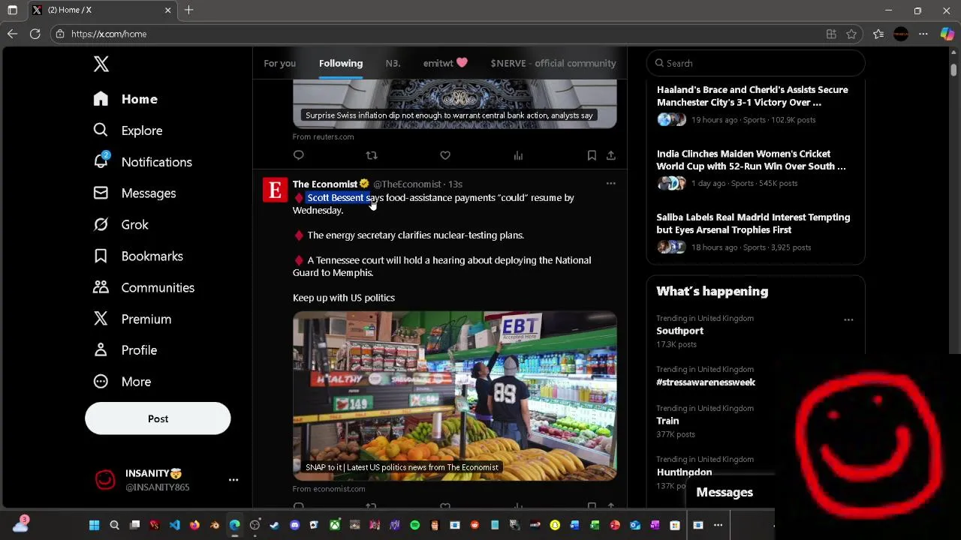
Task: Open the Premium page
Action: pyautogui.click(x=132, y=319)
